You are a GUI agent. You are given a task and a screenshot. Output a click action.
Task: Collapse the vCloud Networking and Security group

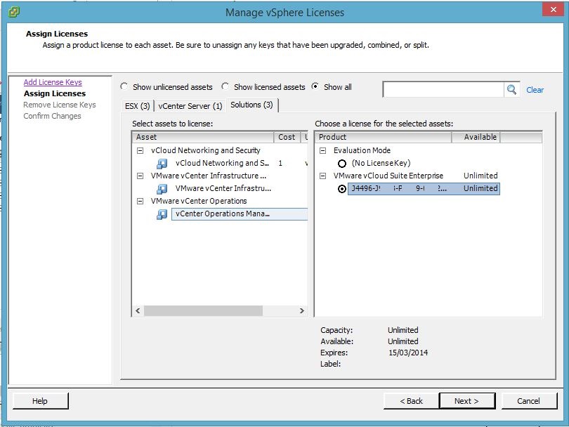pos(140,150)
